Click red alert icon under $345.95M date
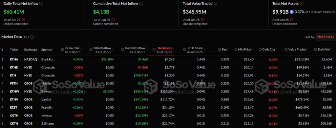The height and width of the screenshot is (128, 336). tap(203, 19)
